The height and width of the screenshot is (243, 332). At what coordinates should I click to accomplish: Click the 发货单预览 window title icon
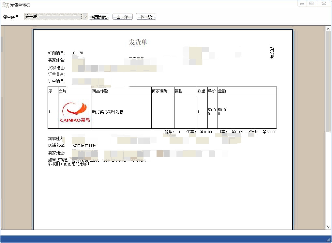(6, 5)
